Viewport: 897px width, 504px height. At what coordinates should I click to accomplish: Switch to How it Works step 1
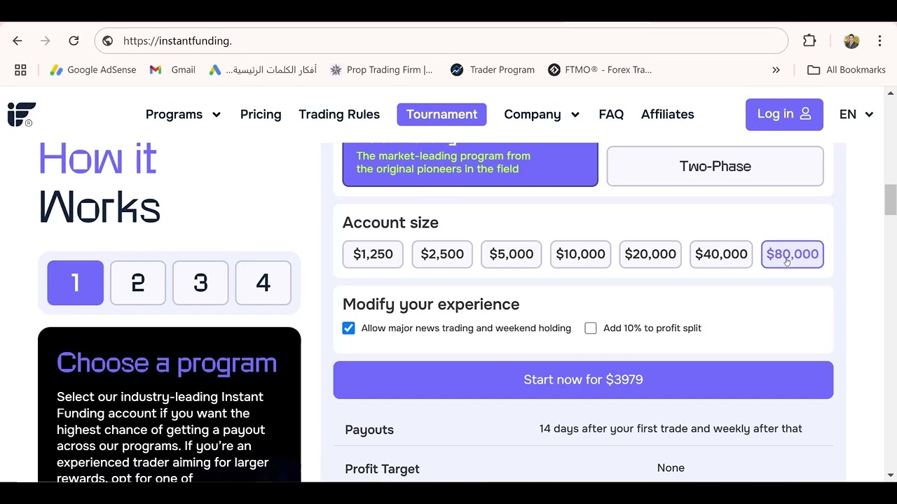click(75, 283)
